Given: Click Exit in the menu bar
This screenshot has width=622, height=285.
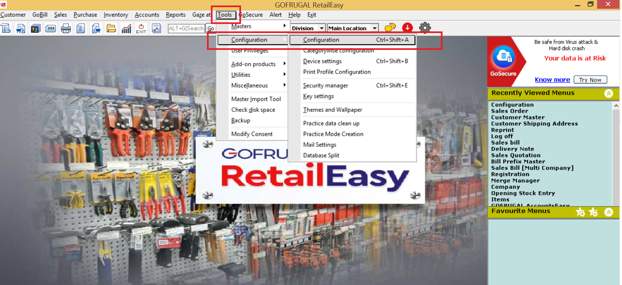Looking at the screenshot, I should [312, 15].
